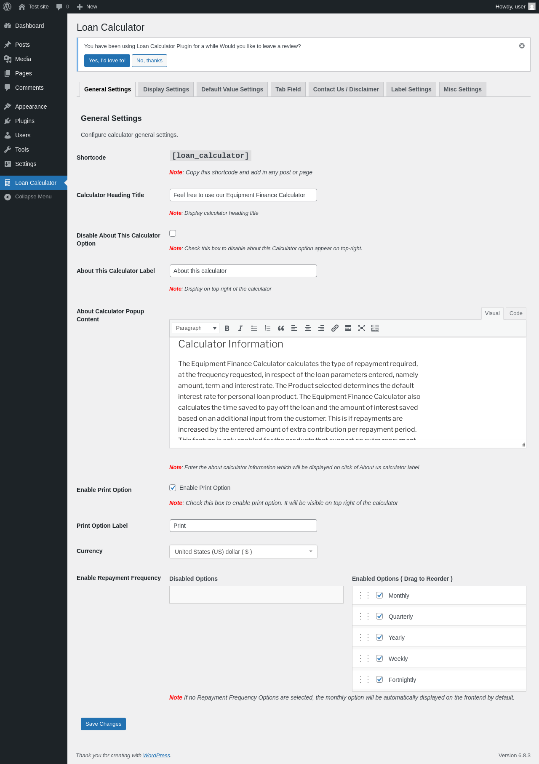Viewport: 539px width, 764px height.
Task: Click the editor resize handle corner
Action: pyautogui.click(x=523, y=444)
